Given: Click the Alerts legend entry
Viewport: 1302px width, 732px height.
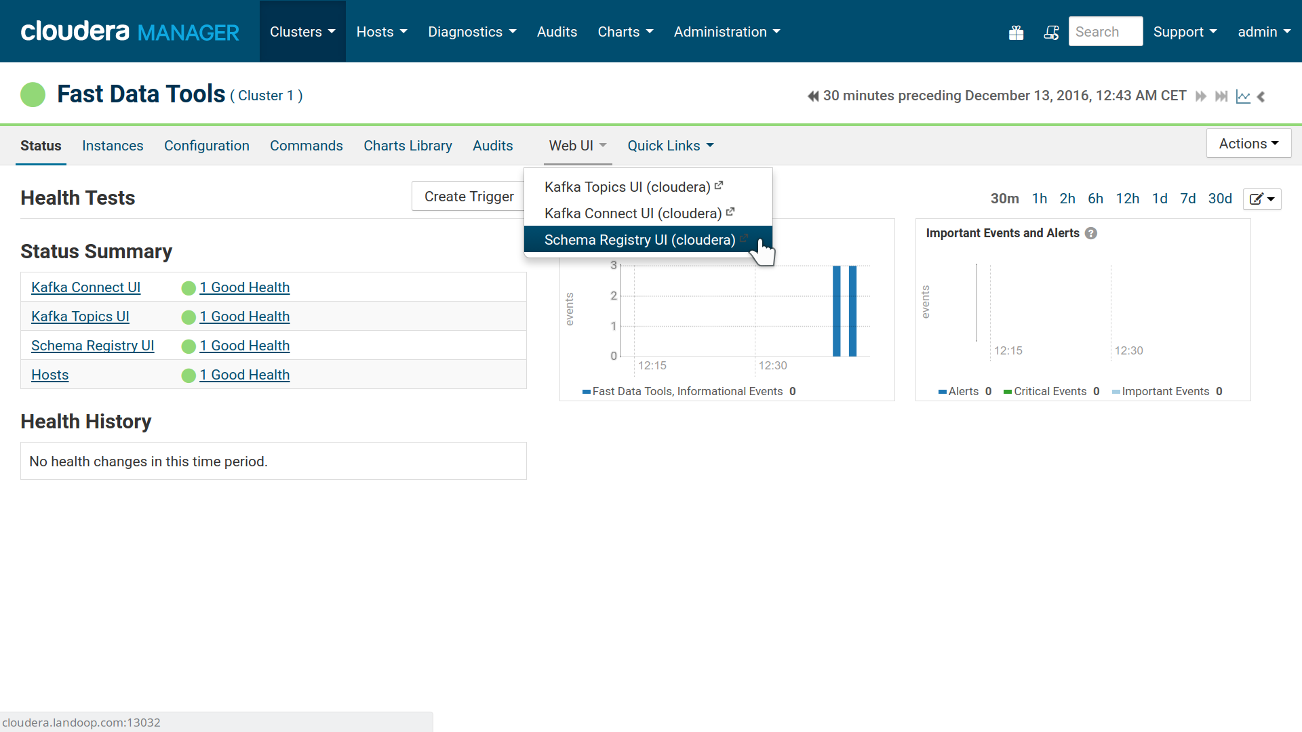Looking at the screenshot, I should click(x=965, y=391).
